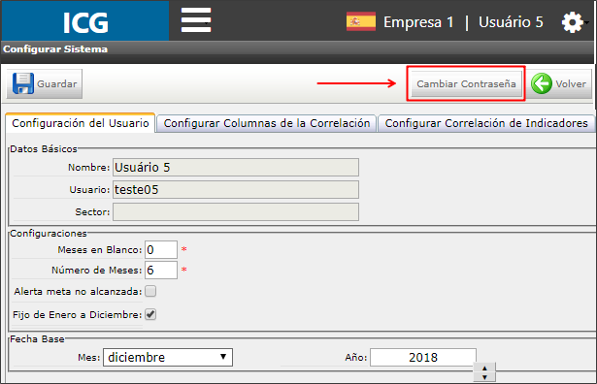Decrease year with down stepper arrow
The image size is (597, 384).
(x=484, y=377)
